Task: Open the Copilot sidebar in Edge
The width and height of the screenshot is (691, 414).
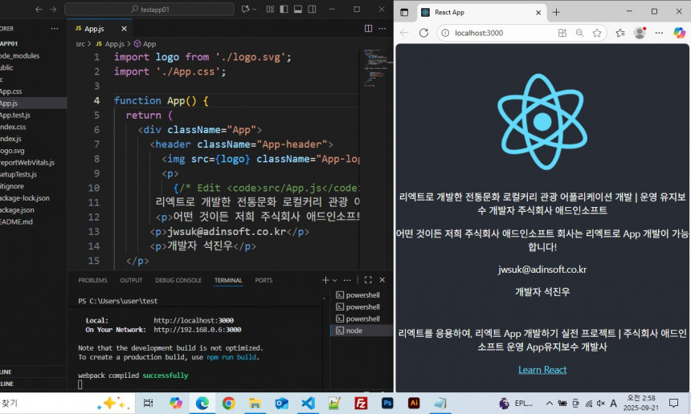Action: click(x=679, y=33)
